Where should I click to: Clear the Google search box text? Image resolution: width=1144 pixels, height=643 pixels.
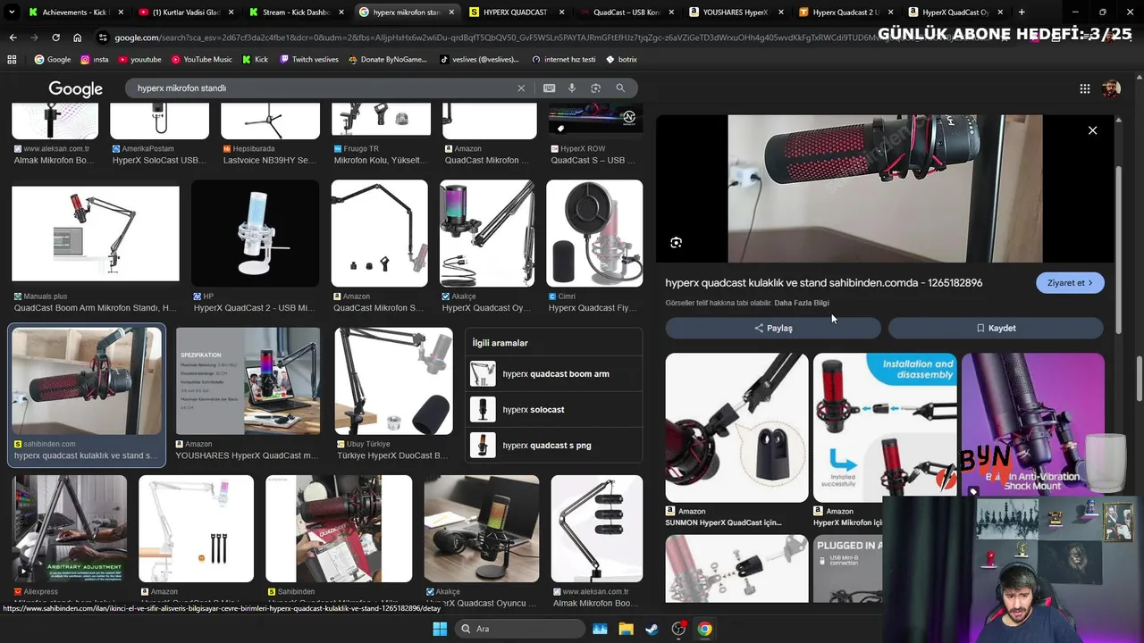[521, 88]
